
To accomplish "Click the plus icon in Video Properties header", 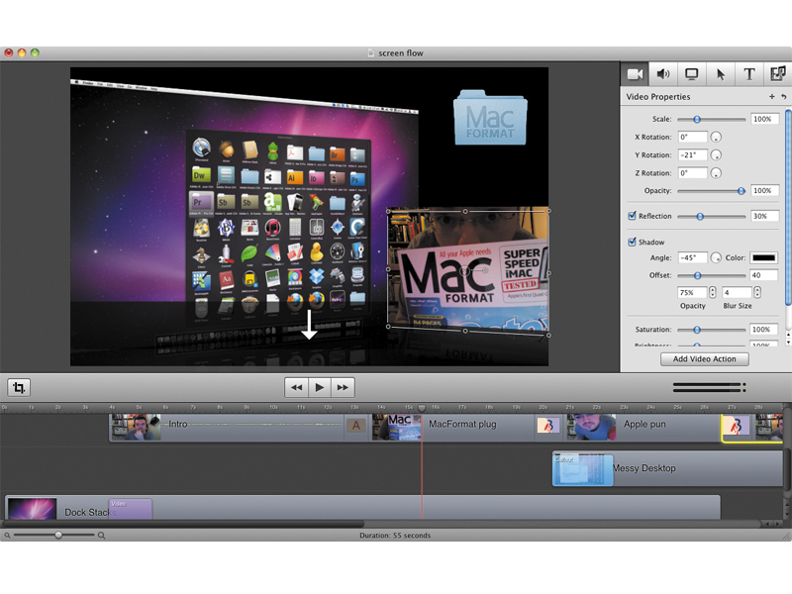I will pyautogui.click(x=772, y=96).
